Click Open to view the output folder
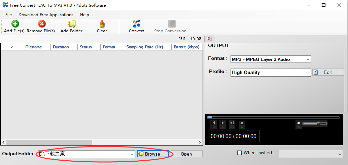Image resolution: width=348 pixels, height=165 pixels. point(186,154)
